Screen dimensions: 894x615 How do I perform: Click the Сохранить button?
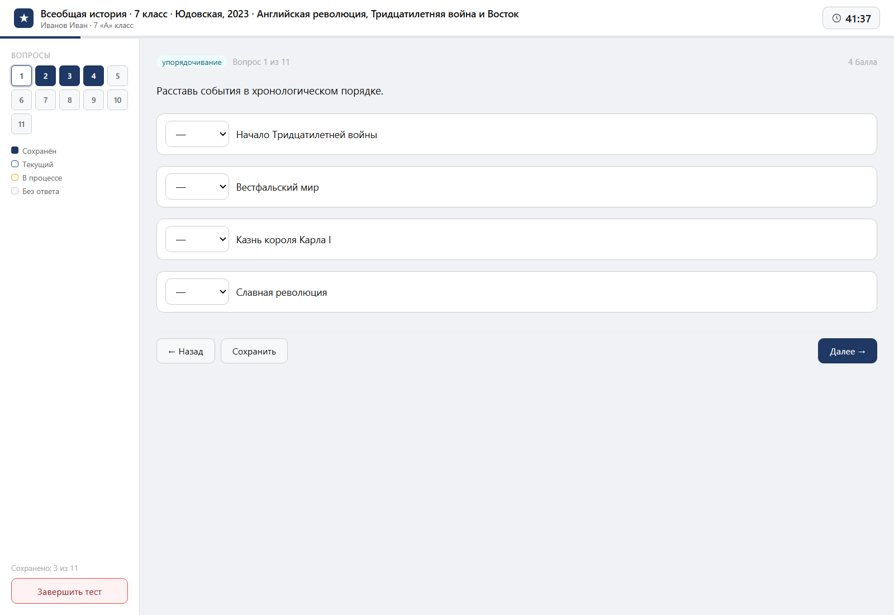[x=254, y=351]
